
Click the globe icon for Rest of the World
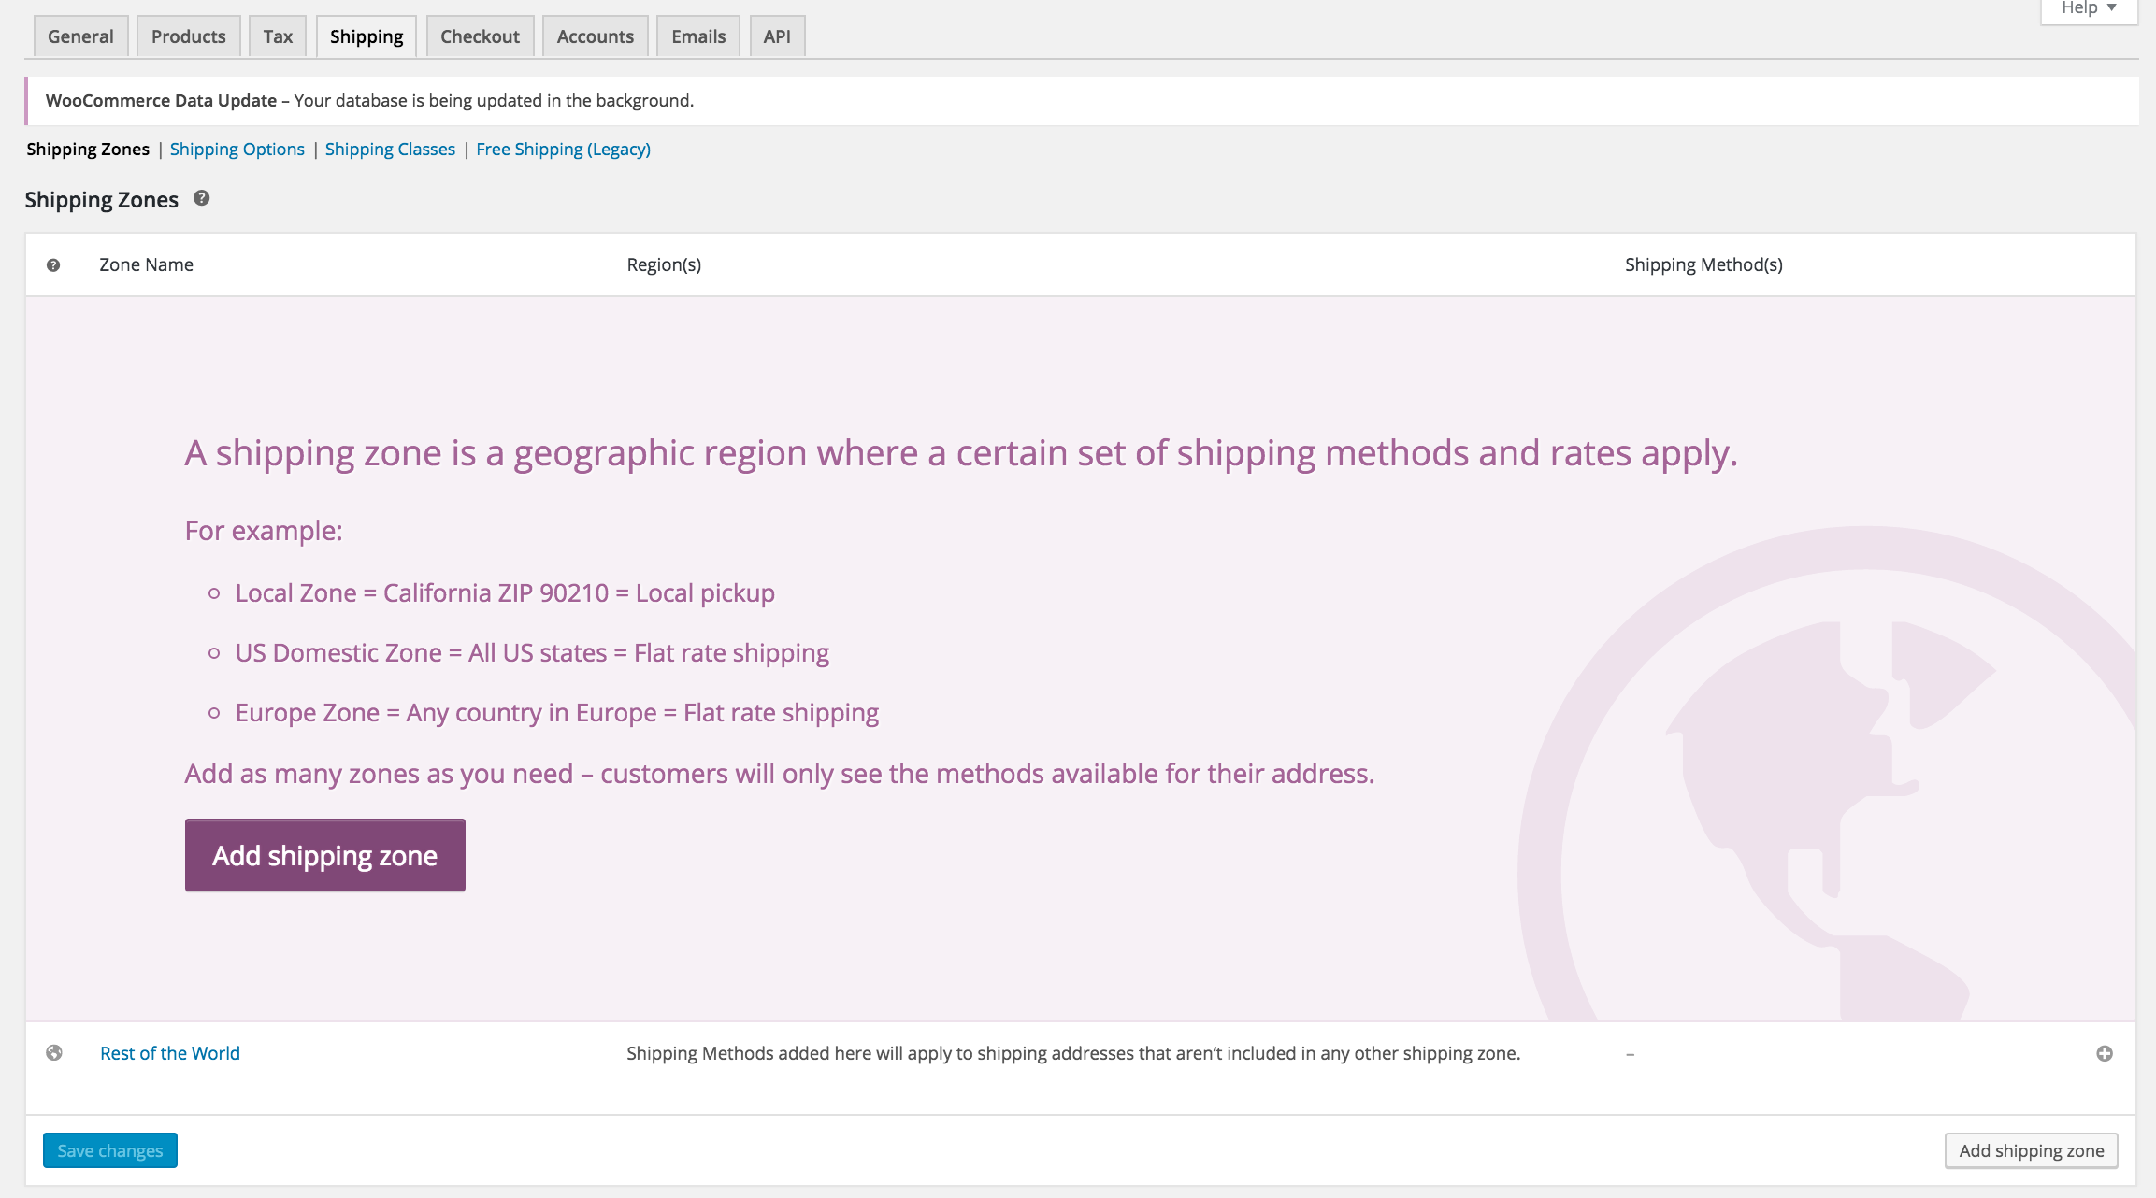pos(54,1053)
